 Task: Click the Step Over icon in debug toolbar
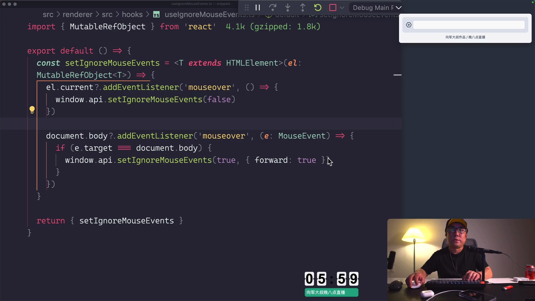pyautogui.click(x=273, y=8)
